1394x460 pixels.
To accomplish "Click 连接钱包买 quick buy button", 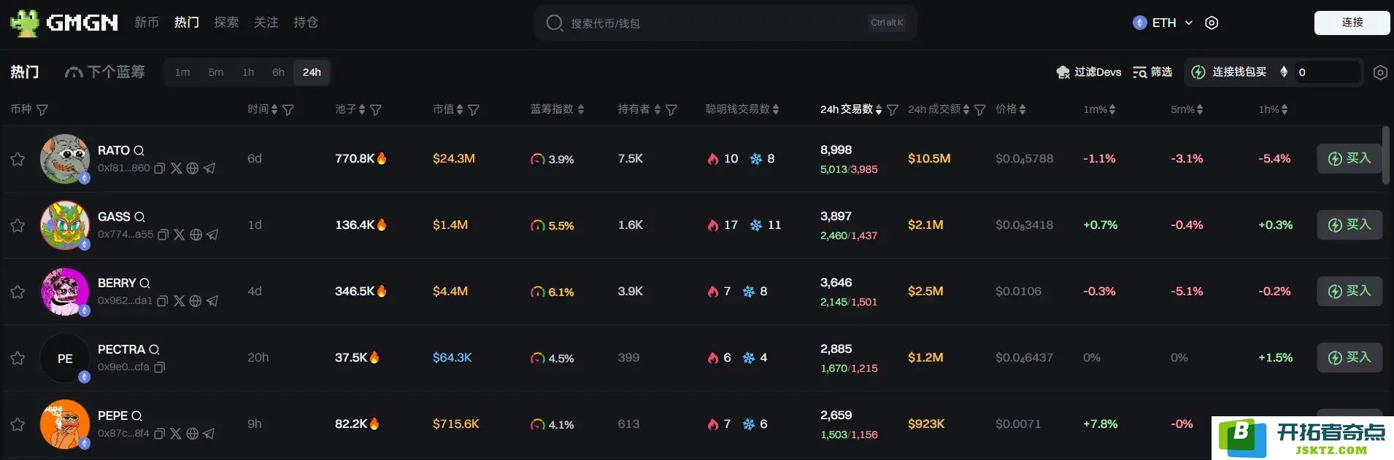I will (1229, 72).
